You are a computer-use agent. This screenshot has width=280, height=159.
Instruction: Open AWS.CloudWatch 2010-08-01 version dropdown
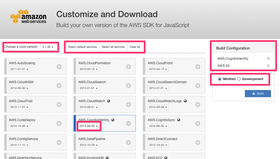point(89,107)
